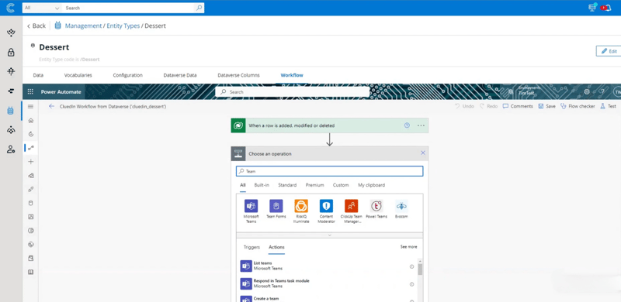Filter connectors by Premium tab
This screenshot has width=621, height=302.
coord(315,185)
